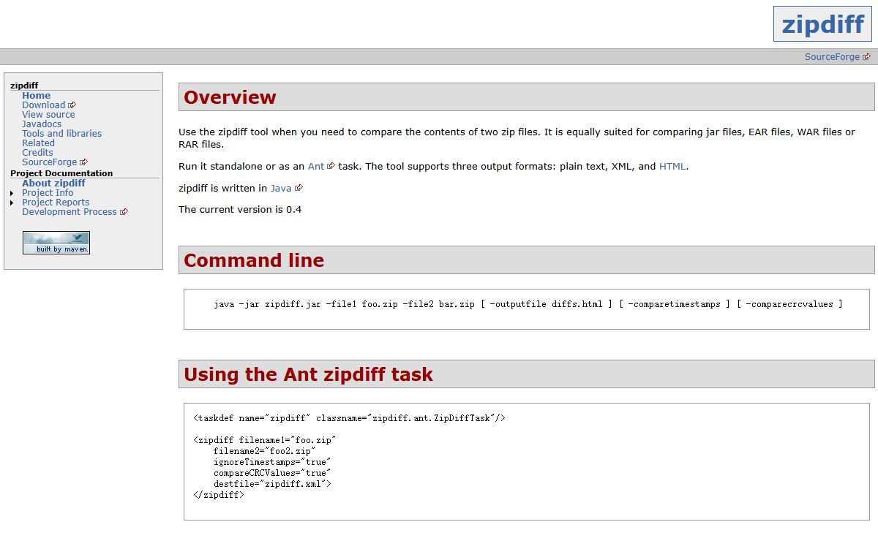Click the Command line heading

click(x=254, y=260)
